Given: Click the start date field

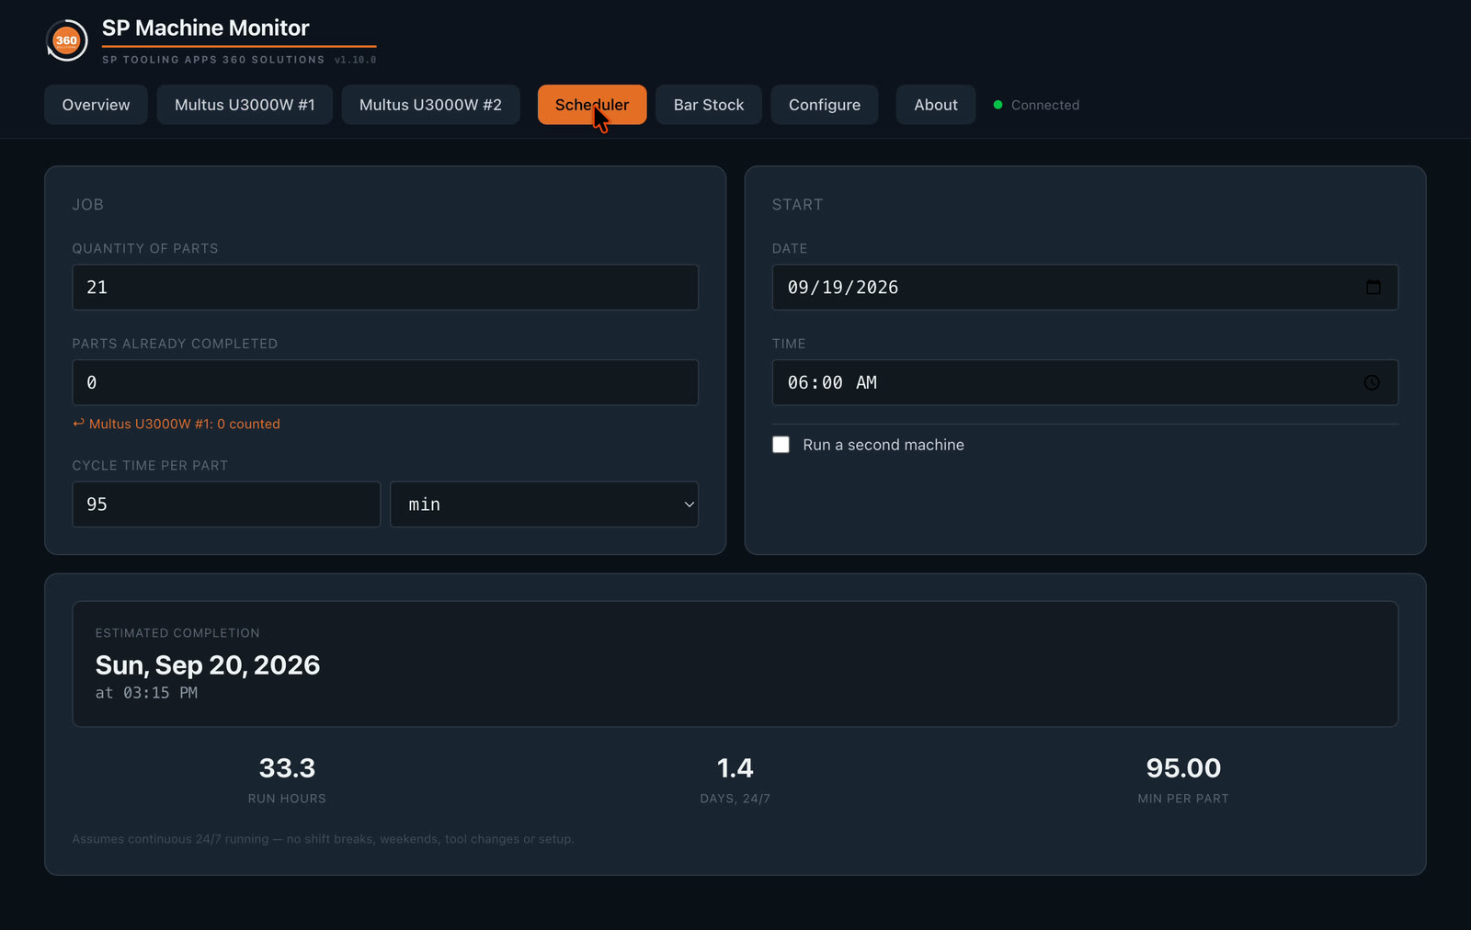Looking at the screenshot, I should click(x=1085, y=288).
